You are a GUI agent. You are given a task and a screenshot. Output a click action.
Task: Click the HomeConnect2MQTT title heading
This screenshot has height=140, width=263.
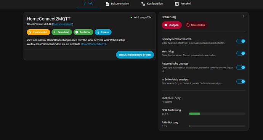tap(49, 19)
